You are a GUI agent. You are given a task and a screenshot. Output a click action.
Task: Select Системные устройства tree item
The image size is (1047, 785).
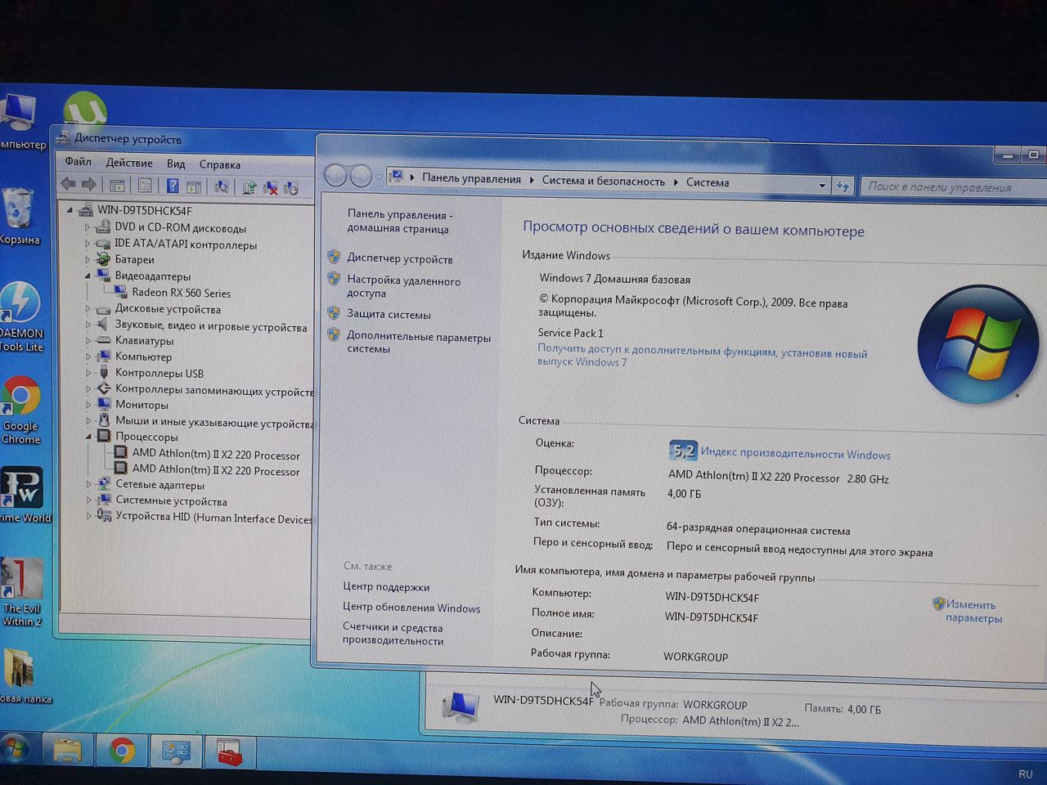click(171, 500)
